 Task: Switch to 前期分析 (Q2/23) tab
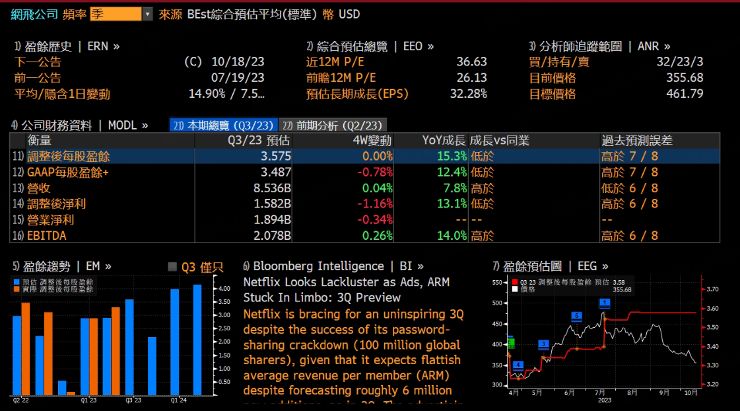(x=333, y=125)
